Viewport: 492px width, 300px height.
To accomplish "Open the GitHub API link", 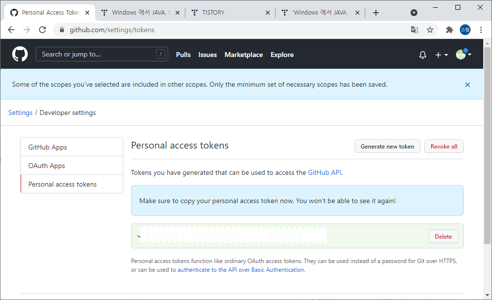I will [x=324, y=172].
